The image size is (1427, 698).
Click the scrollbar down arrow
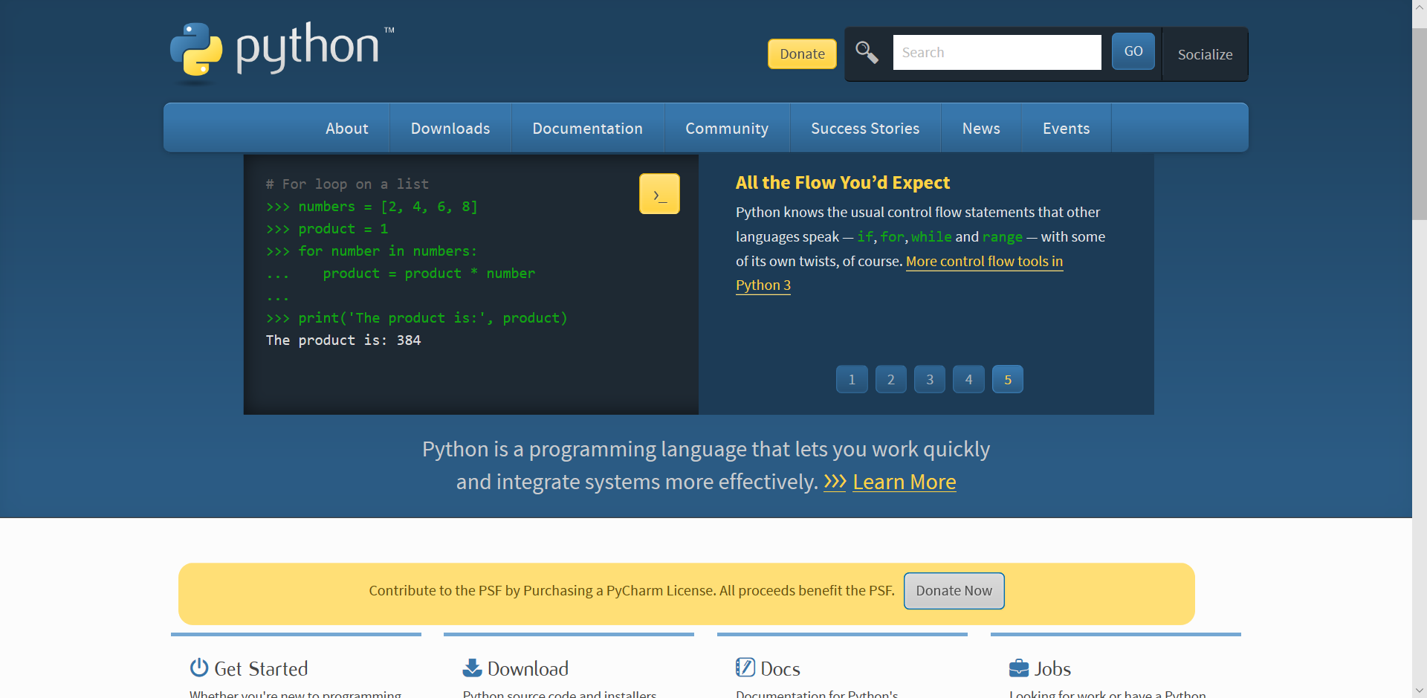pos(1419,691)
